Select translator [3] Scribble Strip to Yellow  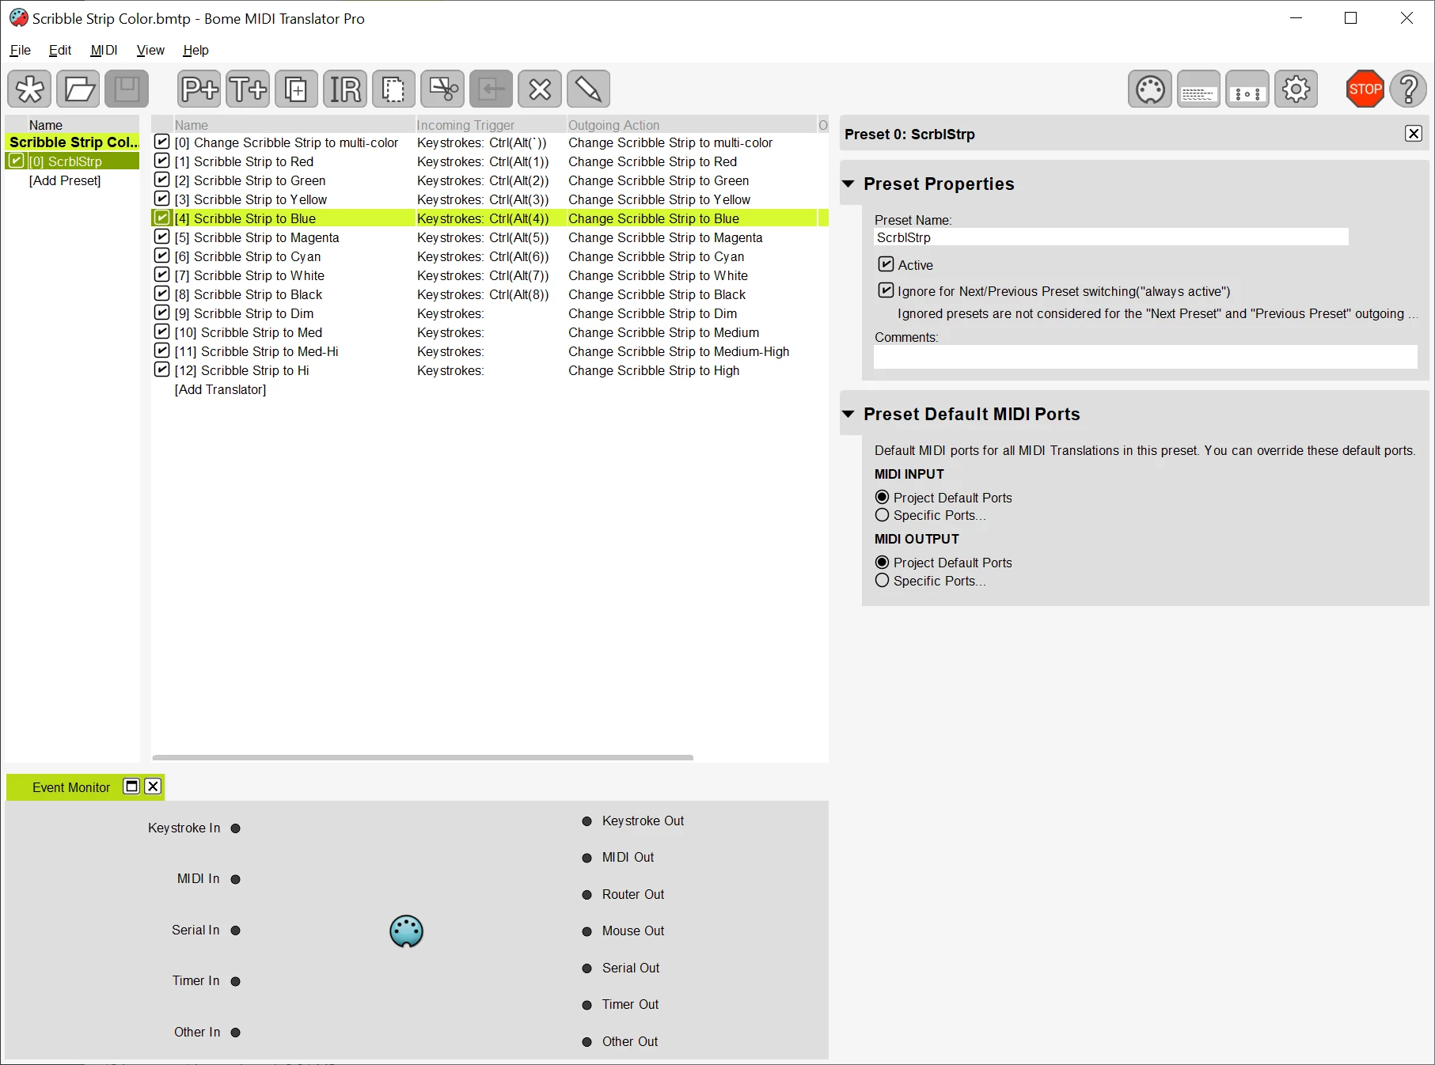[251, 199]
